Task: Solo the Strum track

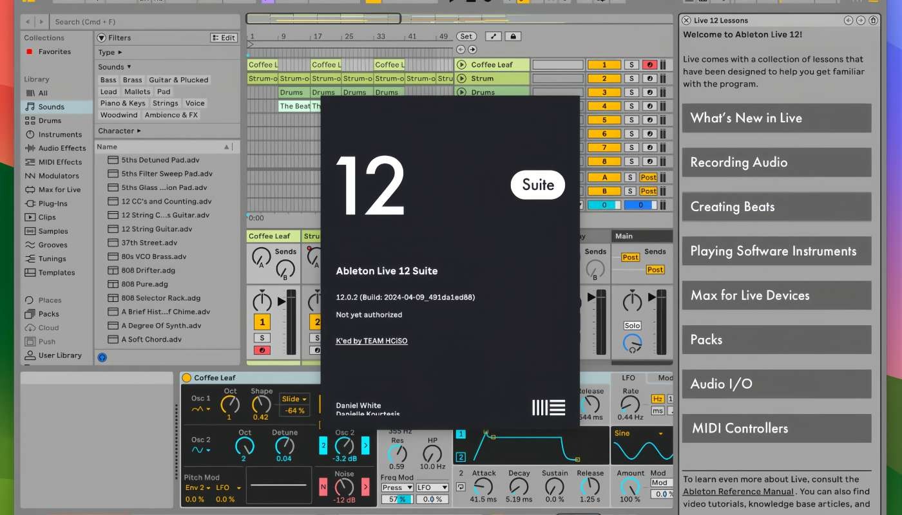Action: [x=632, y=79]
